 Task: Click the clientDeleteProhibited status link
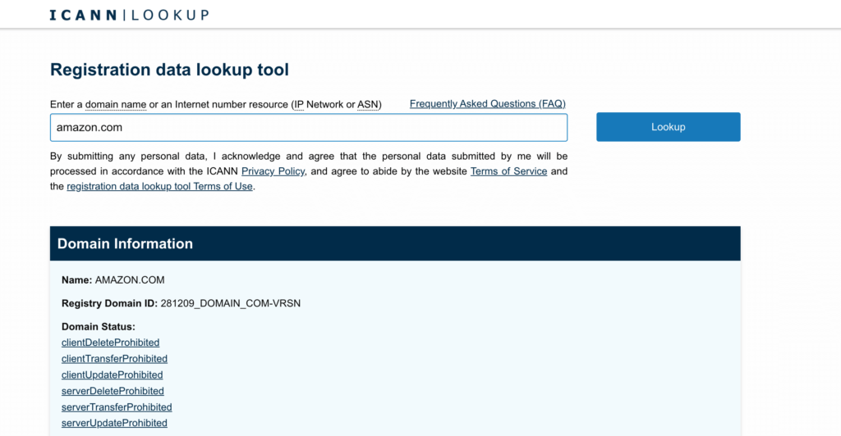[x=111, y=343]
